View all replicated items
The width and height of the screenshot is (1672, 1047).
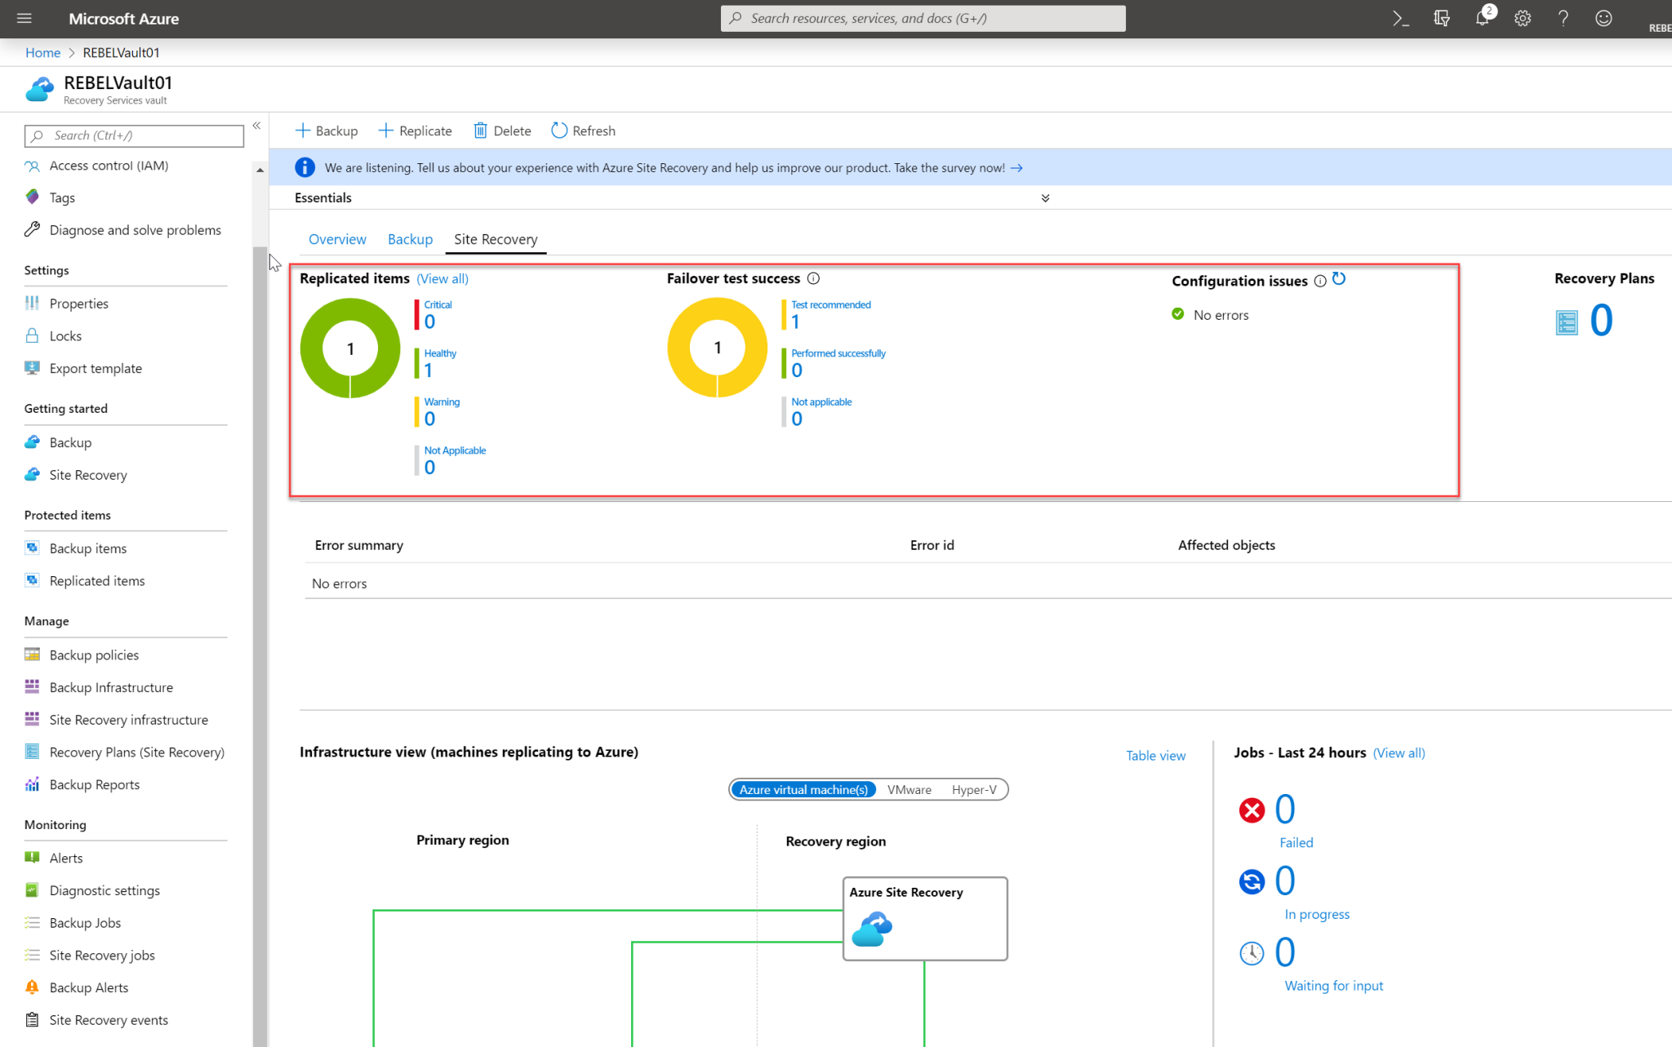click(x=442, y=278)
